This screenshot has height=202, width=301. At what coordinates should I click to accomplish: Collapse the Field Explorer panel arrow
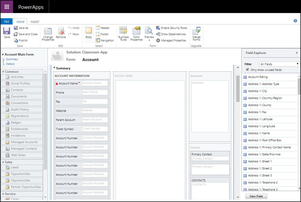pyautogui.click(x=297, y=53)
